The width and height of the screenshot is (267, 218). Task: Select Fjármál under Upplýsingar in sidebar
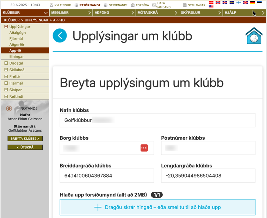click(16, 39)
